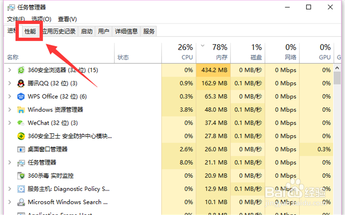Sort by the 状态 column header

point(138,53)
